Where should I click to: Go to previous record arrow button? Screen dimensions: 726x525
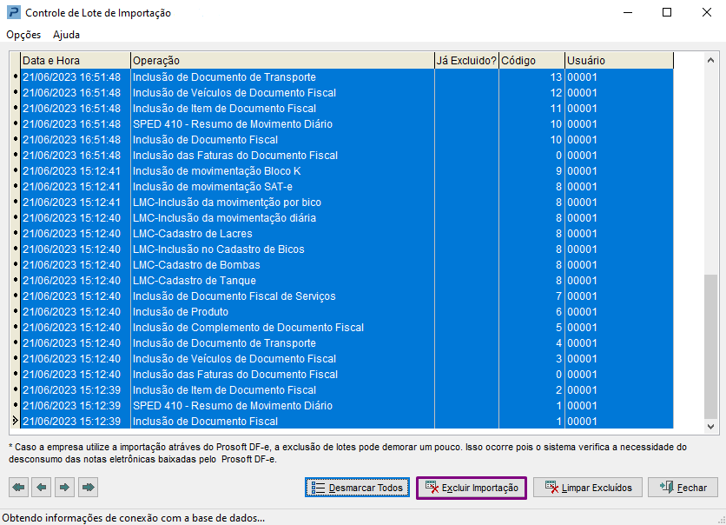pyautogui.click(x=41, y=487)
